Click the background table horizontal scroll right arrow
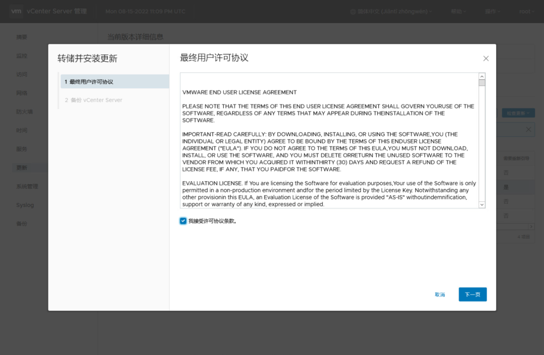The image size is (544, 355). 531,227
